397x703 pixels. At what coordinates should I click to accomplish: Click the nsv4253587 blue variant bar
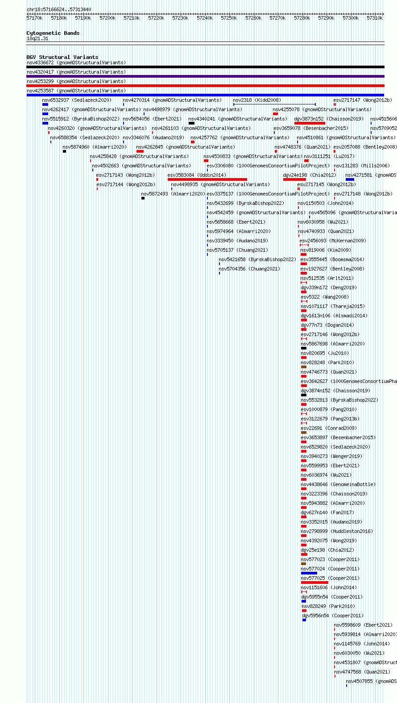205,95
